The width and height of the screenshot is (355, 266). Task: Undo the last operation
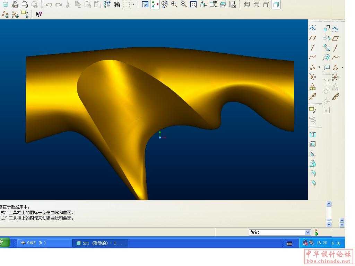49,5
